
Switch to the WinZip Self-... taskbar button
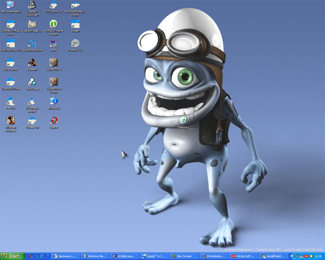(243, 256)
